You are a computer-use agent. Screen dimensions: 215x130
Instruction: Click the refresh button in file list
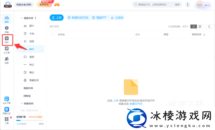pos(209,26)
